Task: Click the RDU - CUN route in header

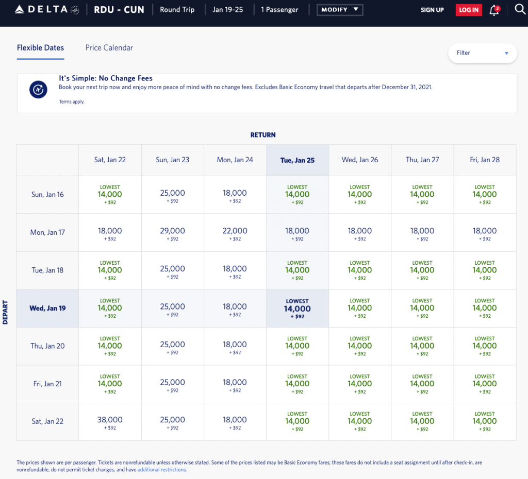Action: (119, 10)
